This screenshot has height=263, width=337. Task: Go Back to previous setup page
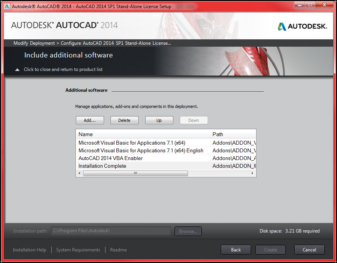click(x=236, y=250)
